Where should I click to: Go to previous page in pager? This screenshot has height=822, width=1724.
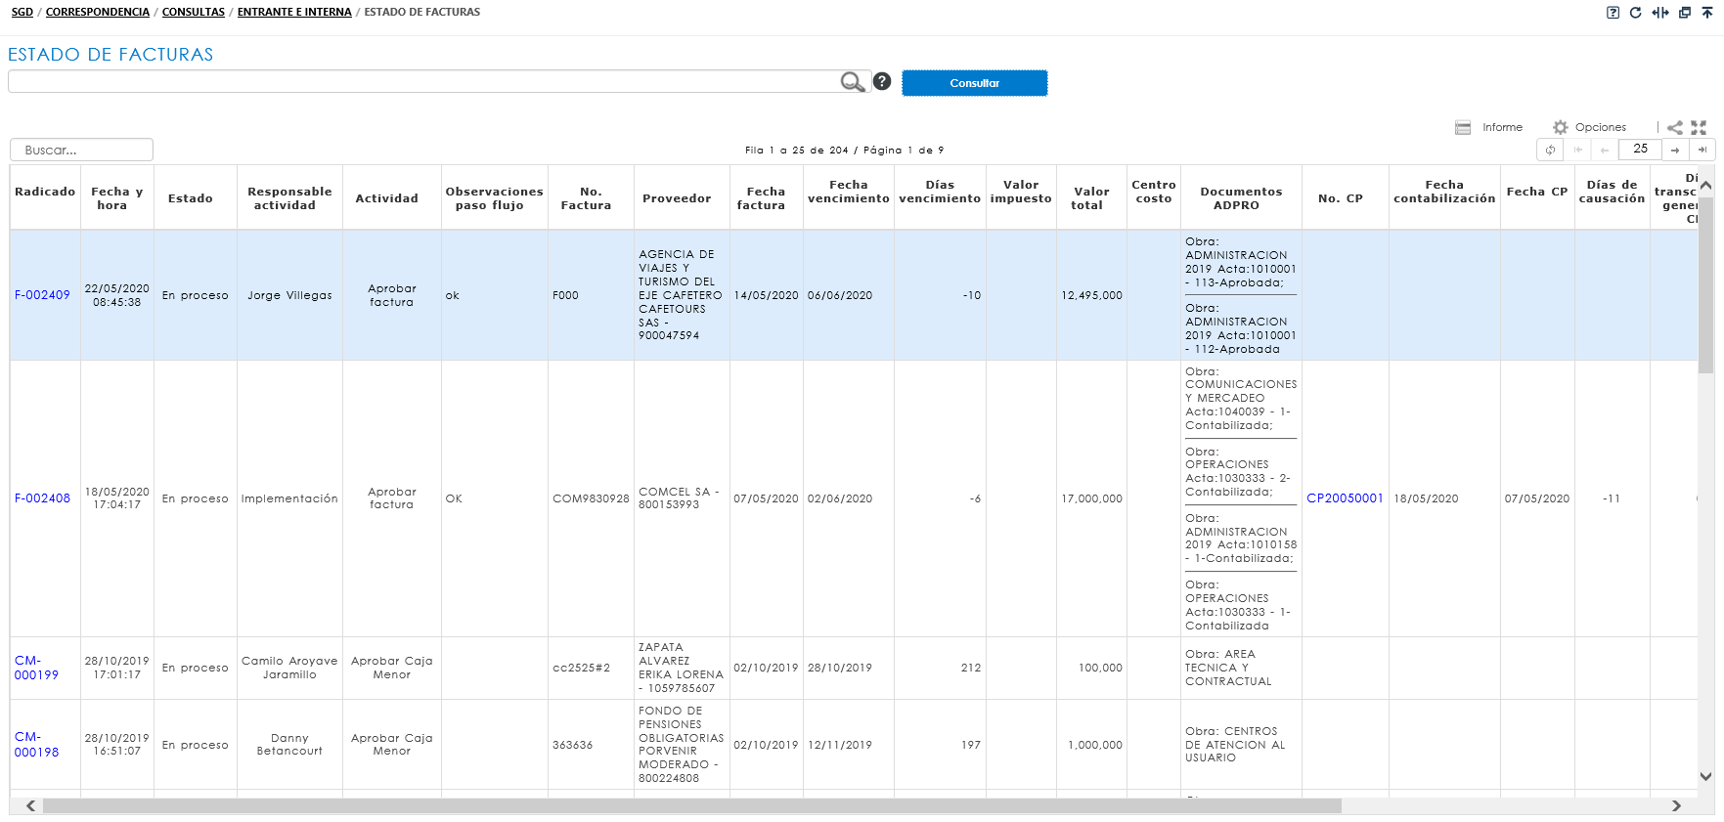[x=1605, y=150]
